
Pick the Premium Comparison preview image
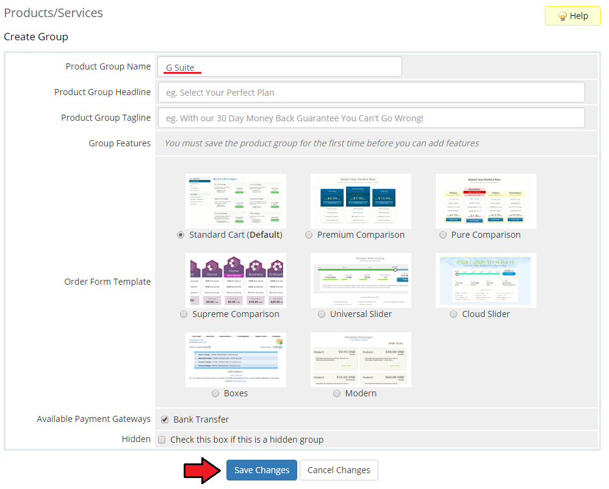tap(361, 201)
